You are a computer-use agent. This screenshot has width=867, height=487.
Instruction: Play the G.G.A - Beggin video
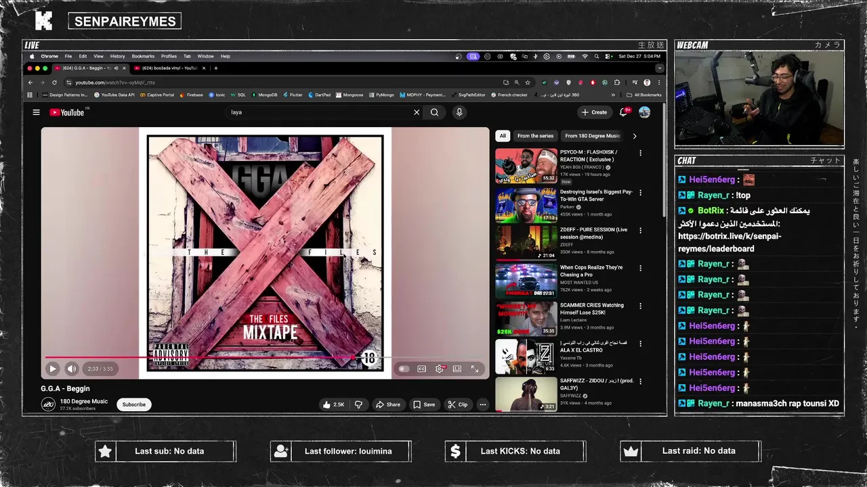(52, 369)
